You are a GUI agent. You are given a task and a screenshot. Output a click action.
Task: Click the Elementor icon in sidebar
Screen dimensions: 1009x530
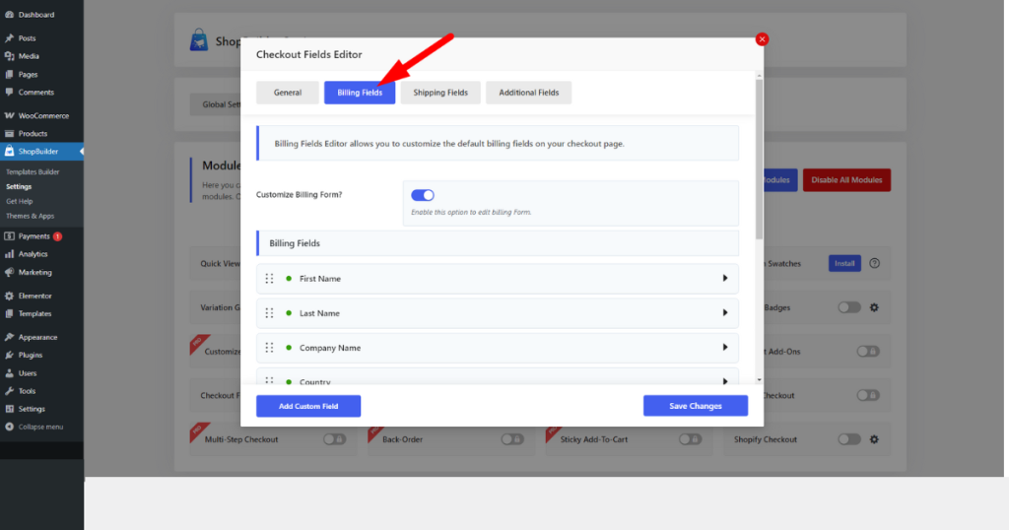coord(9,296)
